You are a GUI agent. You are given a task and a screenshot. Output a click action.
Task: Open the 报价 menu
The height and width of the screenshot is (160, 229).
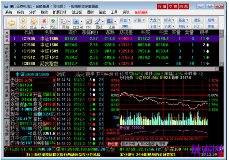(21, 12)
